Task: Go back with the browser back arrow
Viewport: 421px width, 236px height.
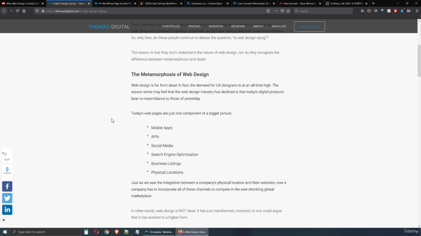Action: 4,11
